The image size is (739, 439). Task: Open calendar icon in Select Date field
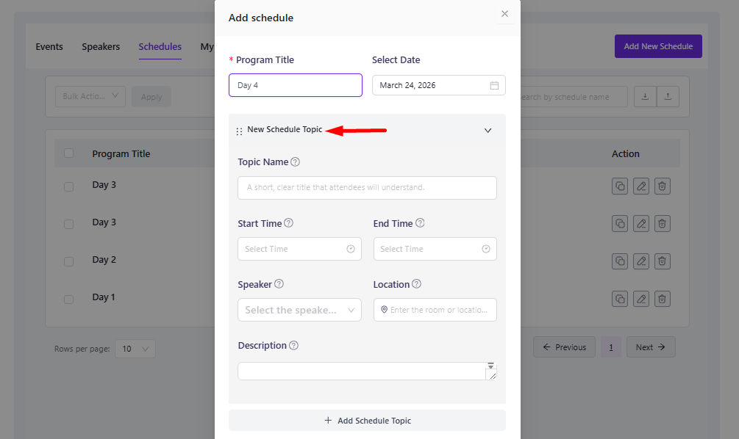(494, 86)
